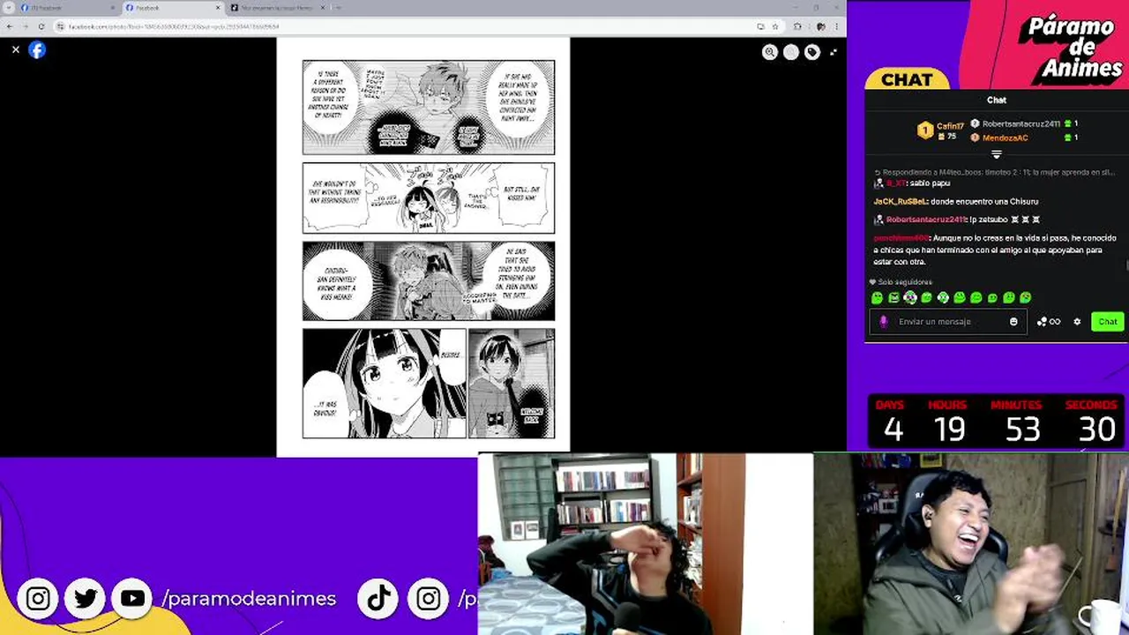
Task: Open install app icon in address bar
Action: (x=760, y=26)
